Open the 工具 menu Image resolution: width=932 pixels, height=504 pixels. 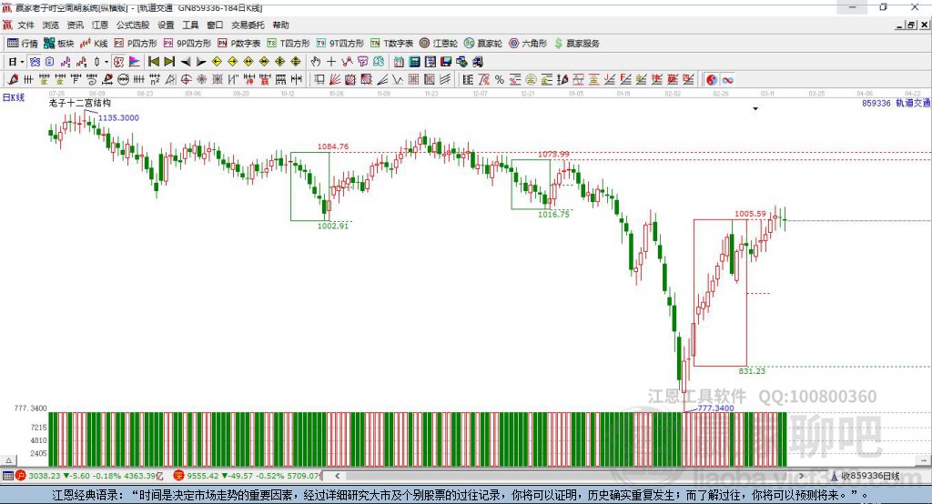pyautogui.click(x=190, y=25)
